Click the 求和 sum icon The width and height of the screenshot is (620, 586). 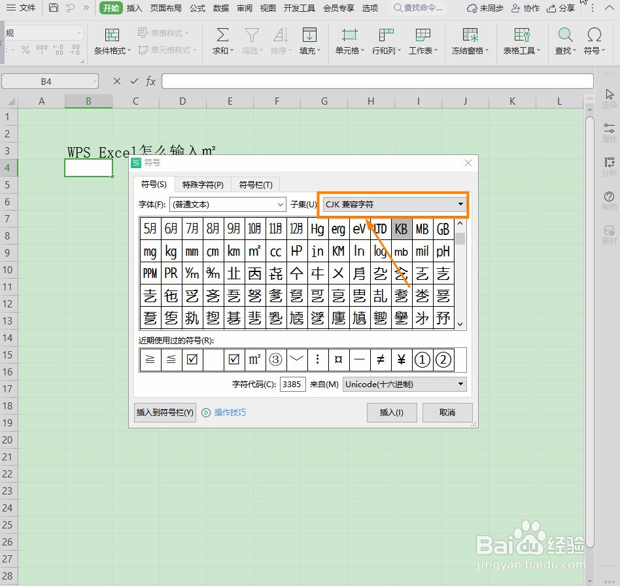pos(222,35)
